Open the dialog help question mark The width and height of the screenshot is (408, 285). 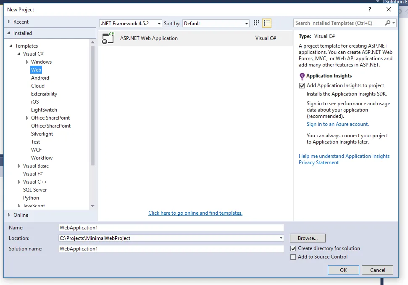point(369,9)
